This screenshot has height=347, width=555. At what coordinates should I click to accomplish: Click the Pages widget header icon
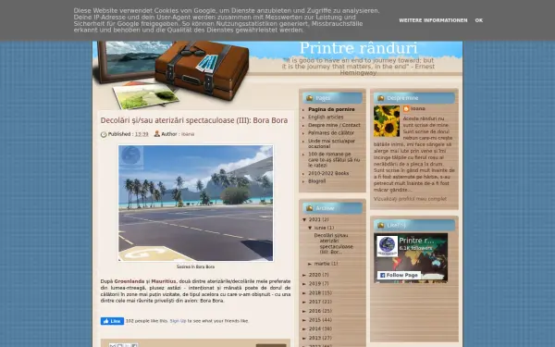[x=309, y=98]
